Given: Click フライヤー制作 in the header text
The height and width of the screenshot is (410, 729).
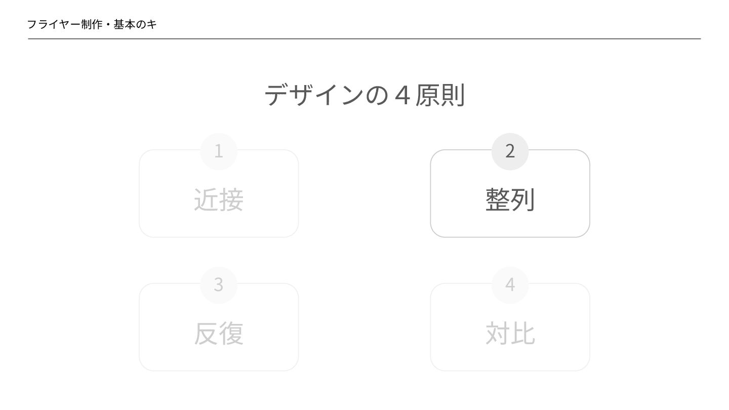Looking at the screenshot, I should 64,24.
